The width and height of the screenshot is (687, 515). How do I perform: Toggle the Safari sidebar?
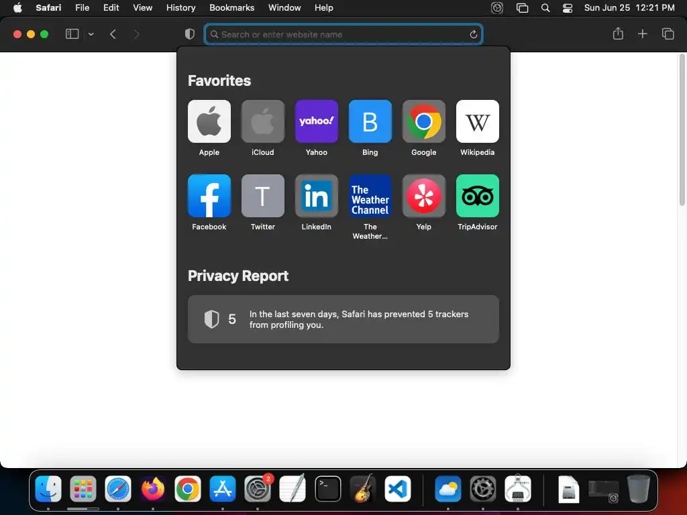coord(72,34)
